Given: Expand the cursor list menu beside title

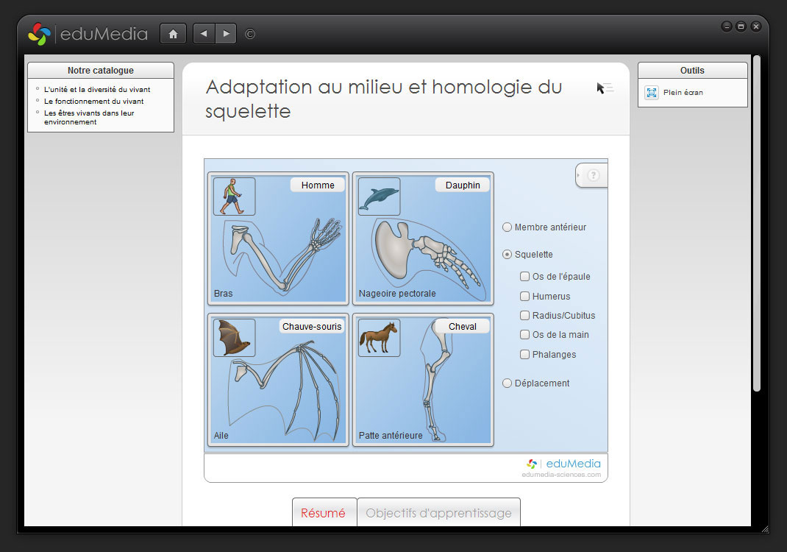Looking at the screenshot, I should (605, 88).
